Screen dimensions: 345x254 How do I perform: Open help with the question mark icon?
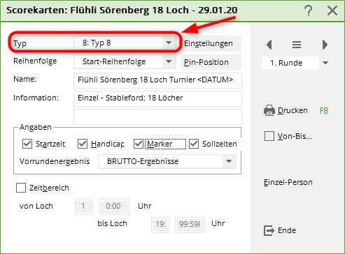point(308,10)
